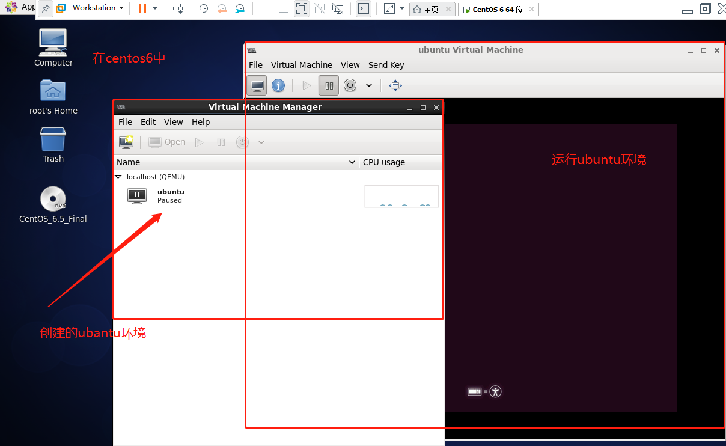The height and width of the screenshot is (446, 726).
Task: Click the ubuntu VM paused monitor icon
Action: 137,196
